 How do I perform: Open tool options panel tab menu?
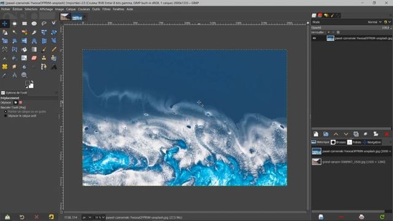[56, 93]
